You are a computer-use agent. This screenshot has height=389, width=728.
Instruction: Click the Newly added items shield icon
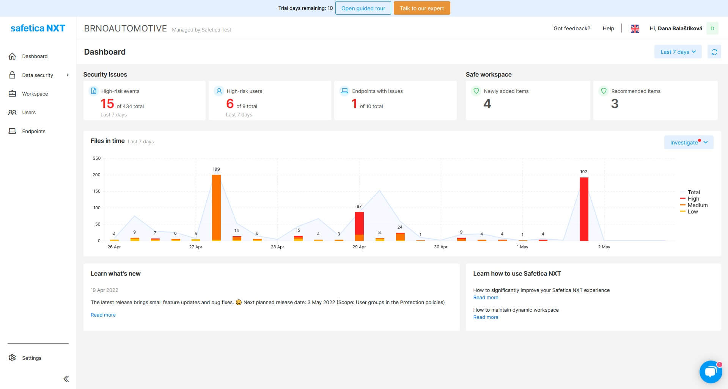click(x=476, y=91)
